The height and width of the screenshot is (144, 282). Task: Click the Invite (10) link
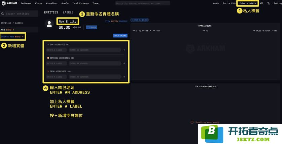coord(229,3)
